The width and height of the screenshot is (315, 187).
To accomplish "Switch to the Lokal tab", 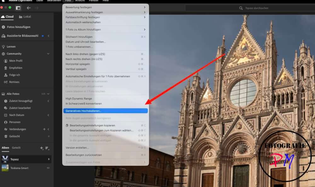I will coord(25,17).
